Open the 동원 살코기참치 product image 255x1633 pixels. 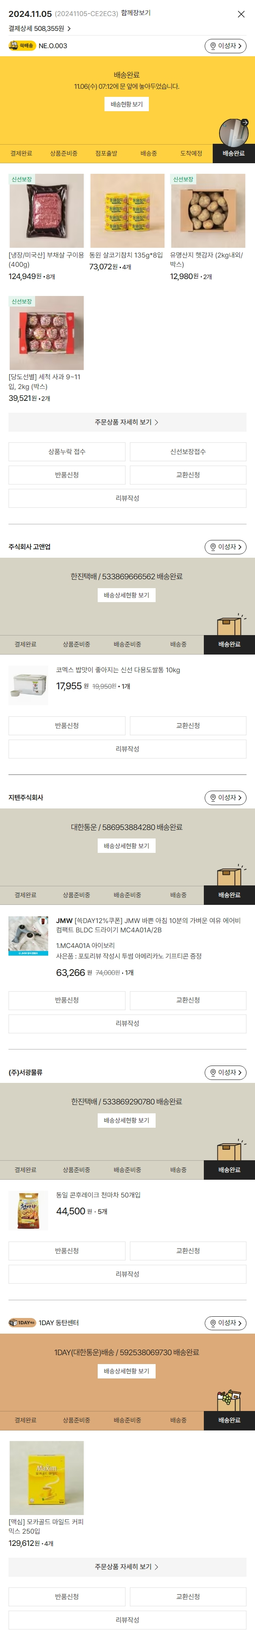pyautogui.click(x=127, y=211)
